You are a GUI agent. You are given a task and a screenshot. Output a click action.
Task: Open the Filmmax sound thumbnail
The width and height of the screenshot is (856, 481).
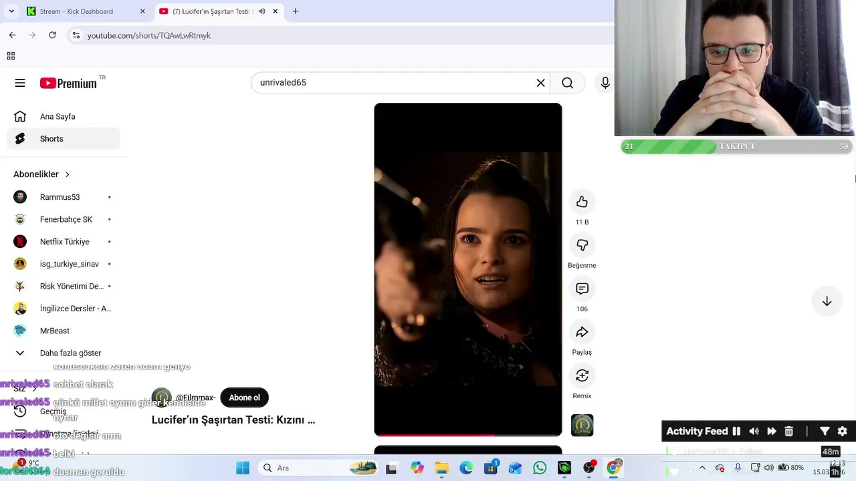click(x=582, y=426)
